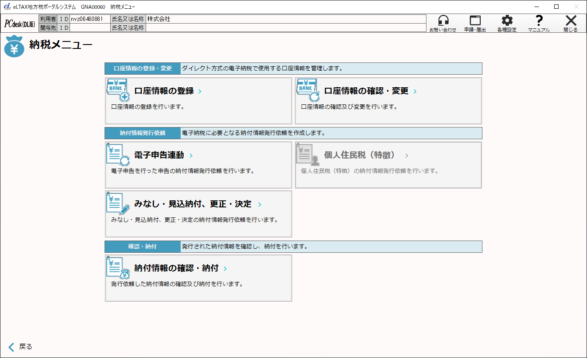Click text 電子申告を行った申告の納付情報発行依頼を行います。
This screenshot has width=587, height=358.
[183, 171]
